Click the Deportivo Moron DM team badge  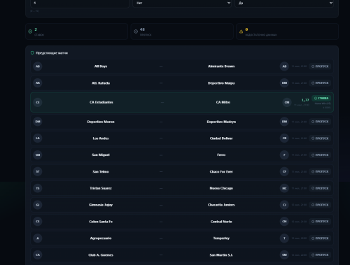point(38,122)
